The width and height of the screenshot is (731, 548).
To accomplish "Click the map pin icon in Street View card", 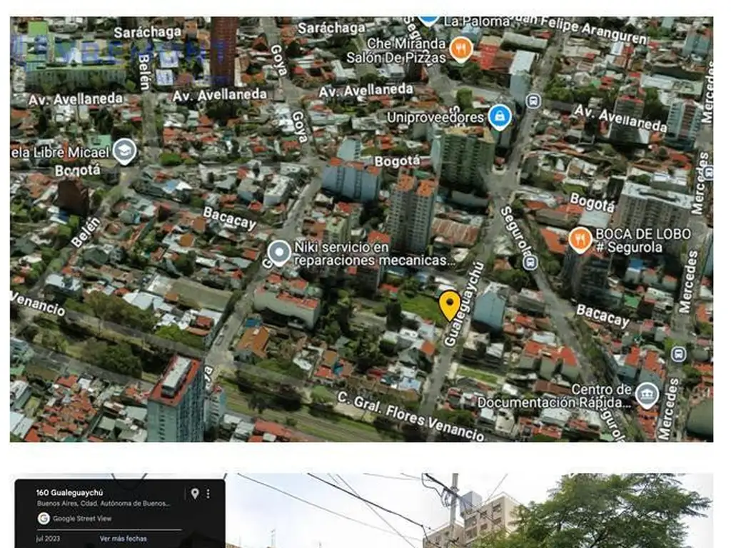I will [194, 493].
